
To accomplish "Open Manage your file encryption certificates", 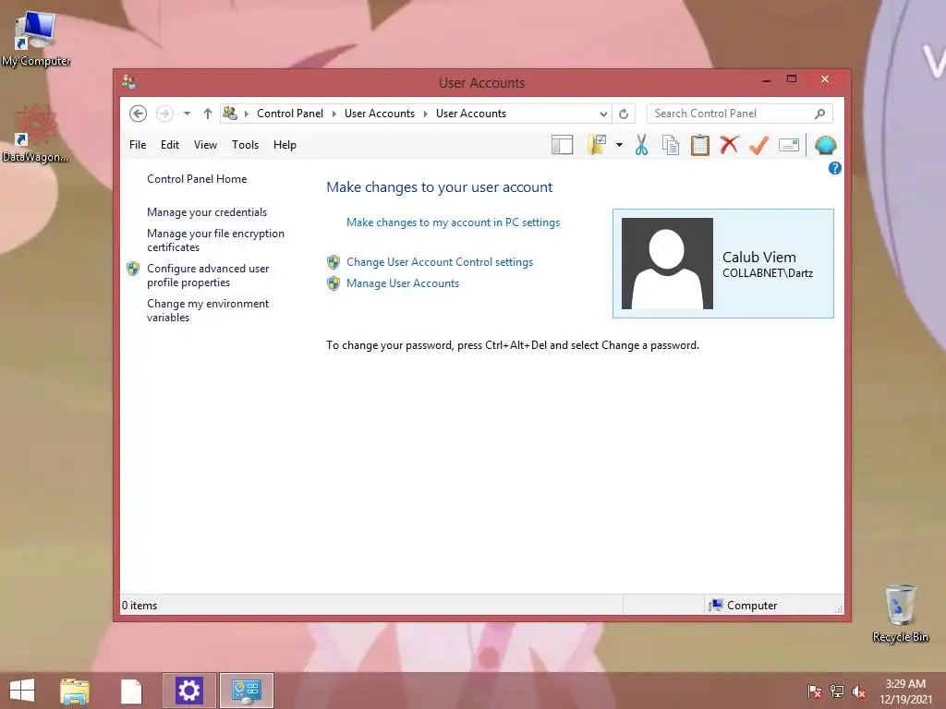I will pyautogui.click(x=215, y=240).
